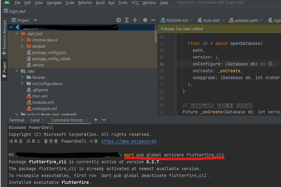Switch to the Local terminal tab
Image resolution: width=281 pixels, height=187 pixels.
point(35,120)
